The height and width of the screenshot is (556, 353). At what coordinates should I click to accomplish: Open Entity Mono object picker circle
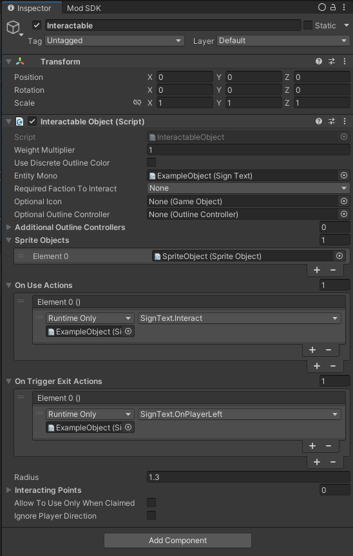click(344, 175)
